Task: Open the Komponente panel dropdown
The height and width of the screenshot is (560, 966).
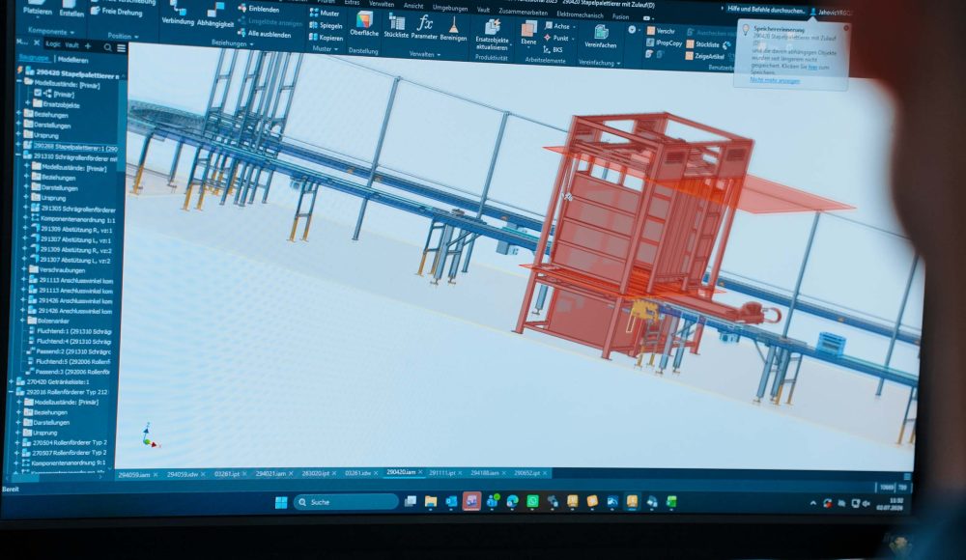Action: (x=51, y=32)
